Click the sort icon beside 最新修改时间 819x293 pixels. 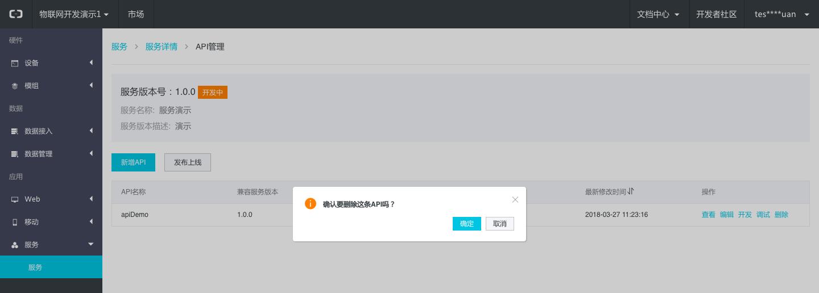pos(631,191)
